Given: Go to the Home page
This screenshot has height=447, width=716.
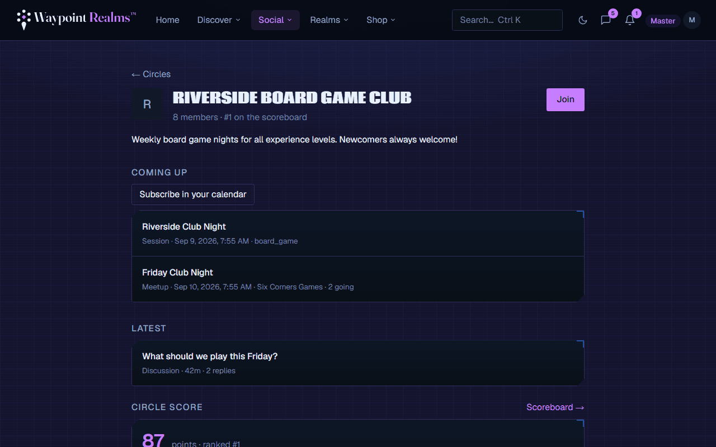Looking at the screenshot, I should tap(168, 20).
